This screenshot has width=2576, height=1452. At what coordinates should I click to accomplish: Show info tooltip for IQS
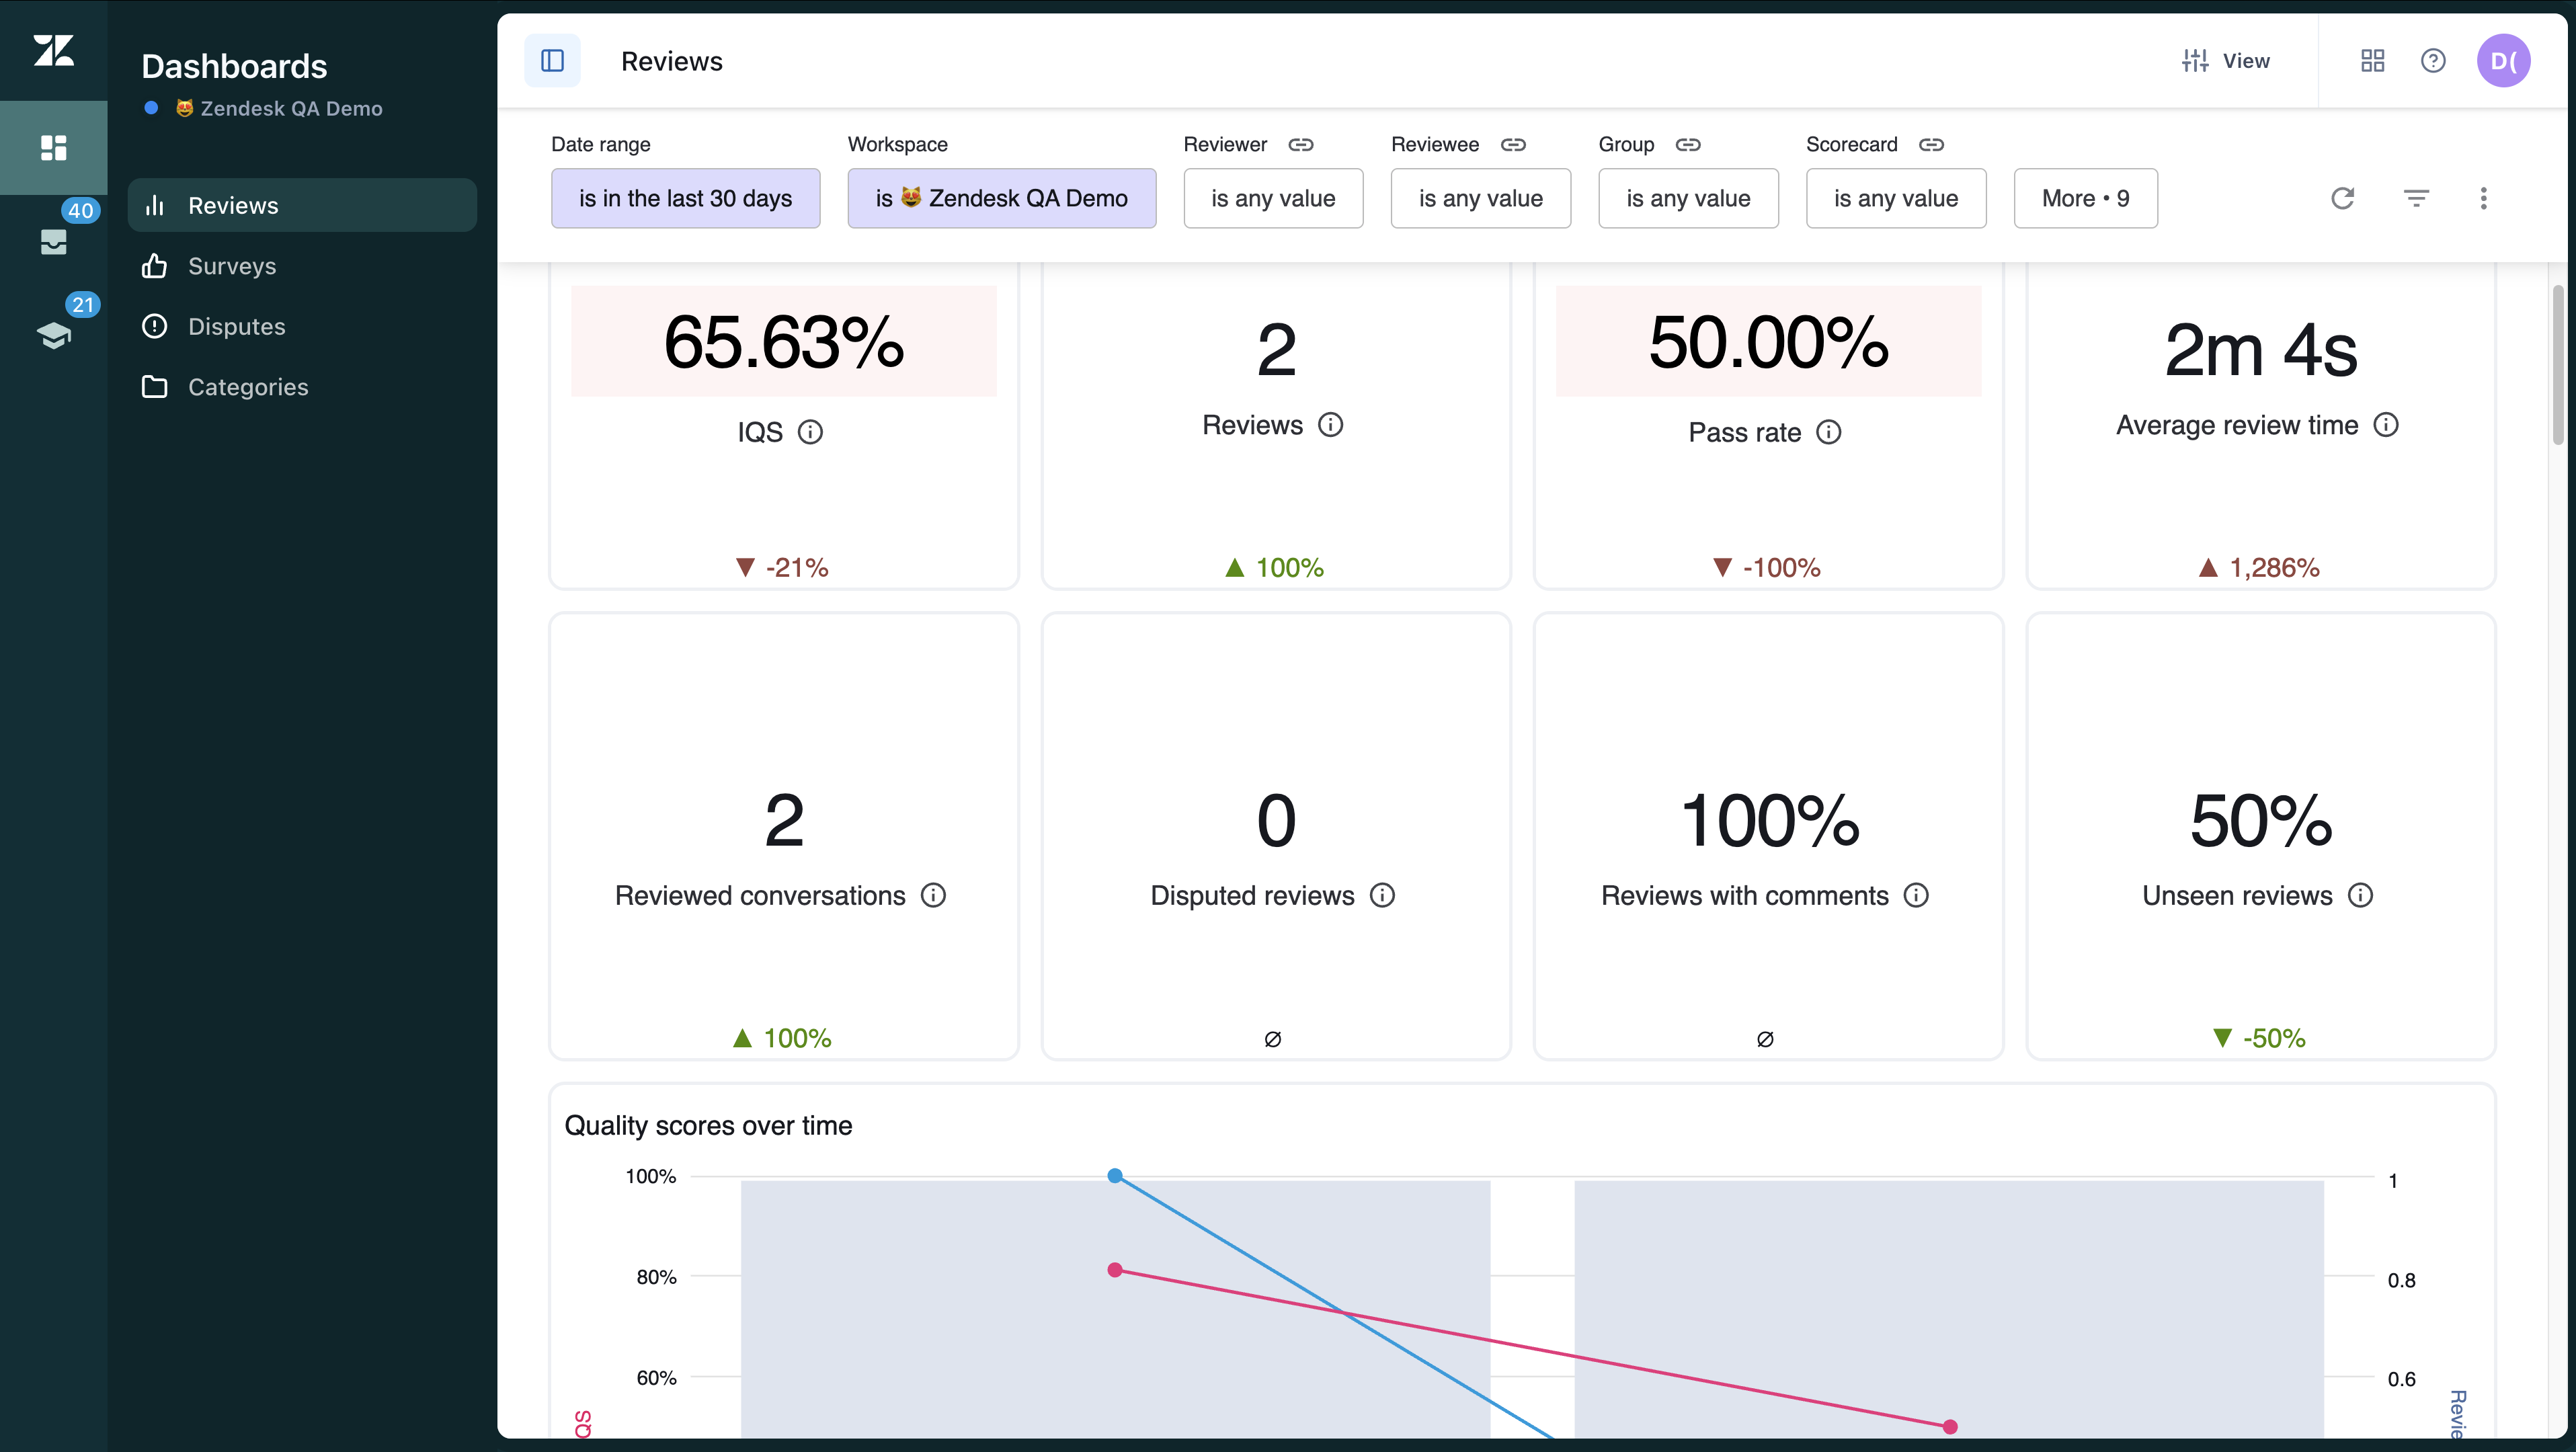point(810,432)
